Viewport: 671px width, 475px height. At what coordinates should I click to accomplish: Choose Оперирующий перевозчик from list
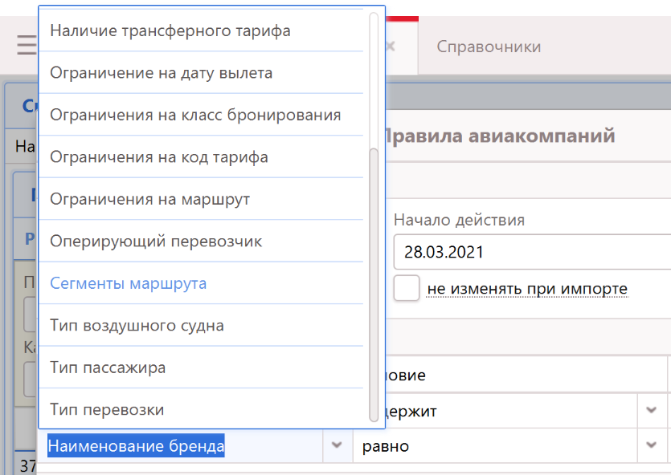[x=156, y=241]
